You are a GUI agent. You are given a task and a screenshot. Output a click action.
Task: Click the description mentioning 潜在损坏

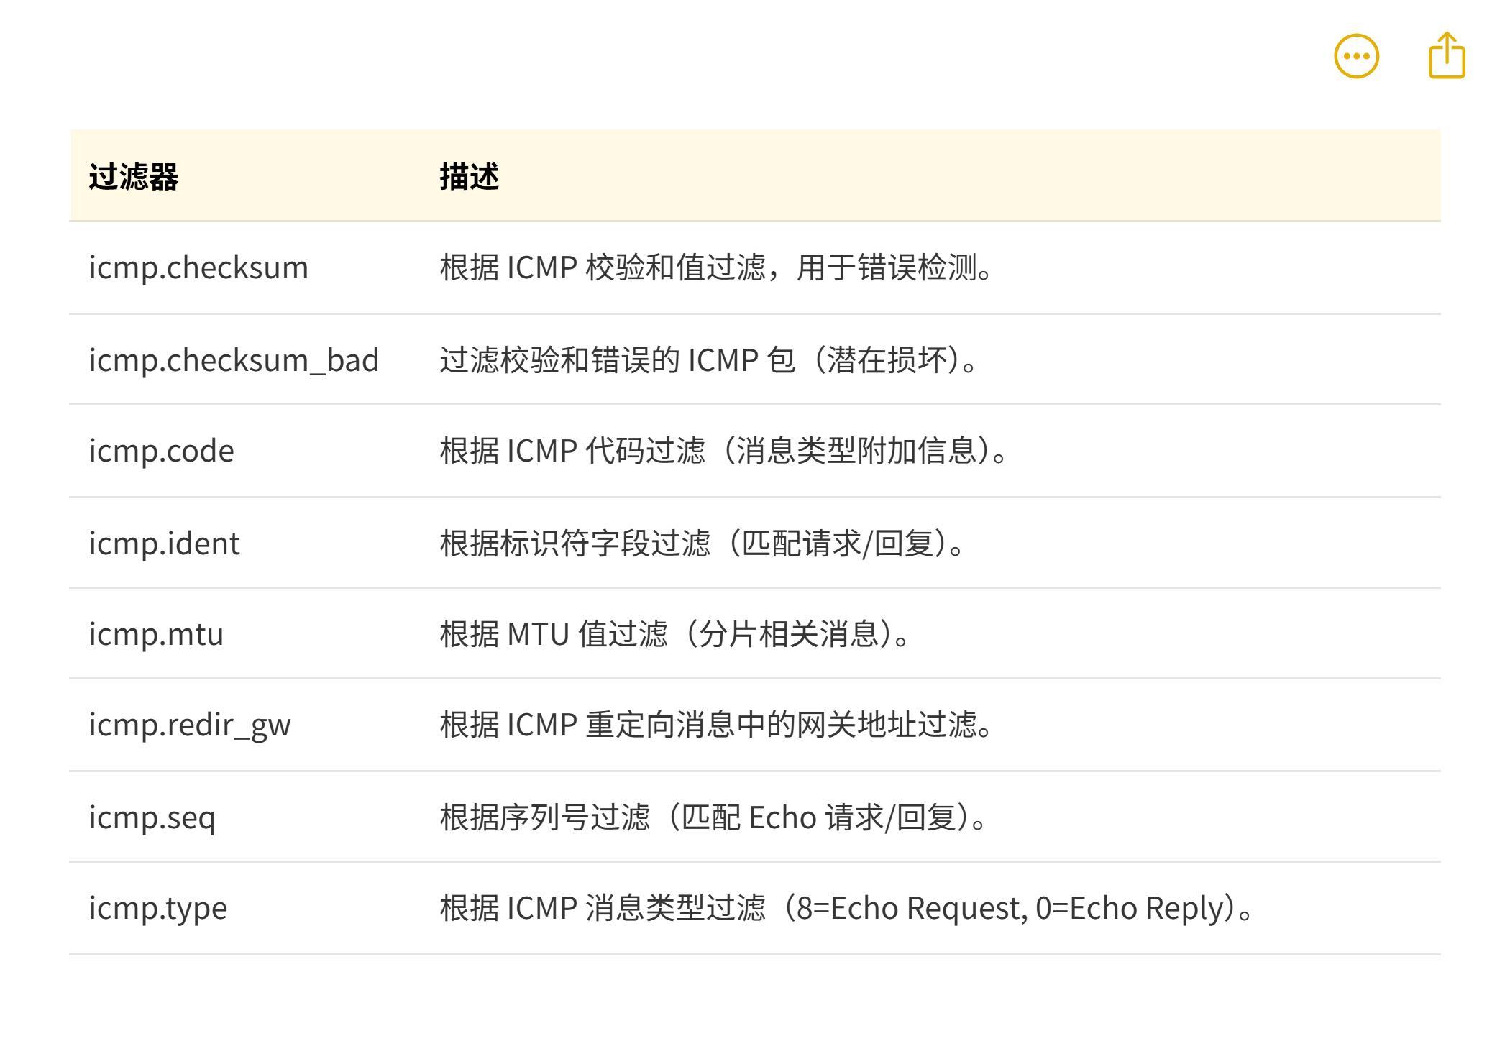click(709, 359)
